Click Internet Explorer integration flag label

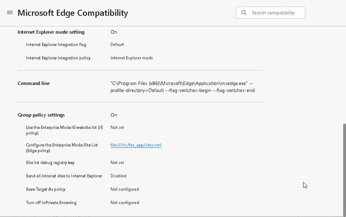click(x=56, y=44)
